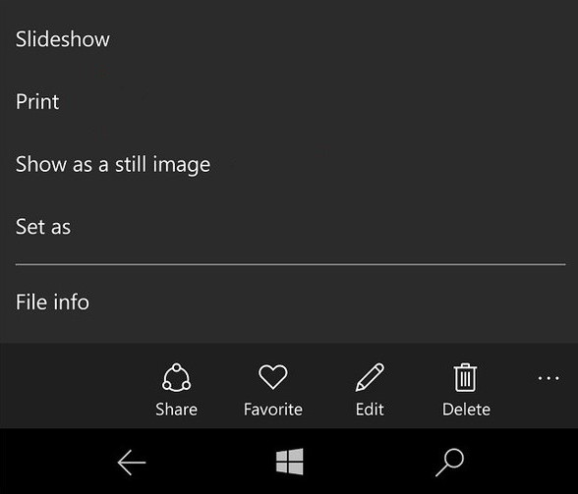This screenshot has height=494, width=578.
Task: Mark photo as favorite via heart icon
Action: 273,377
